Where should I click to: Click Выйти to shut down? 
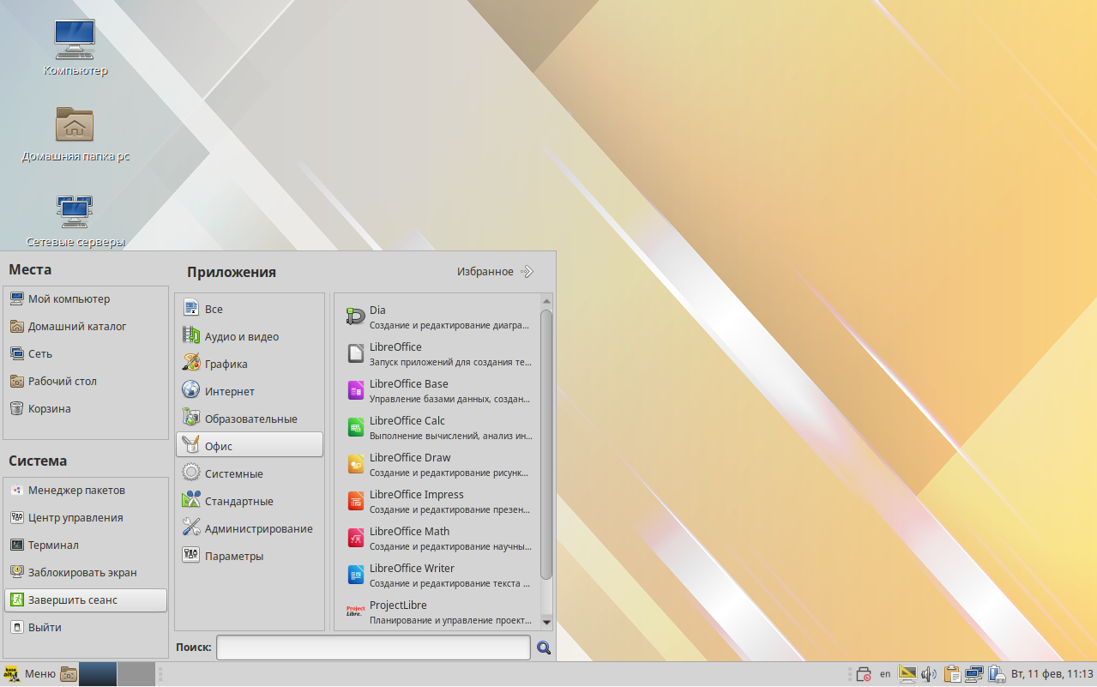(86, 627)
